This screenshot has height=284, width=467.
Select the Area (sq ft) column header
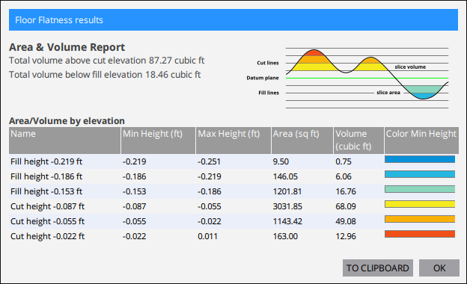(302, 141)
